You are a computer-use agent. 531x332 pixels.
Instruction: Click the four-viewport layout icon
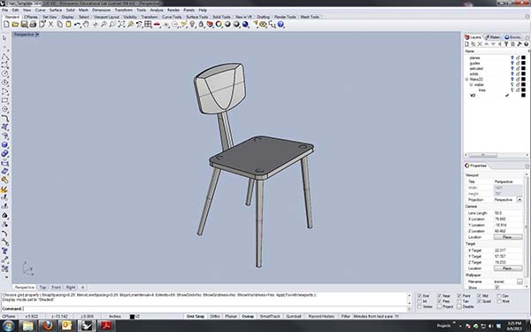point(148,25)
